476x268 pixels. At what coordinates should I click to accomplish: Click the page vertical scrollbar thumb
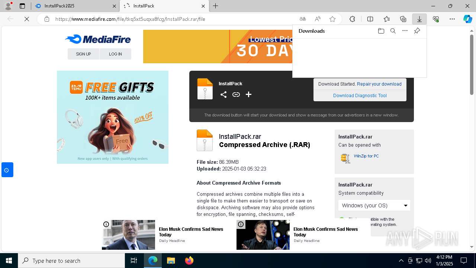[x=472, y=65]
